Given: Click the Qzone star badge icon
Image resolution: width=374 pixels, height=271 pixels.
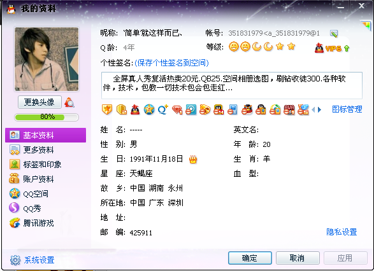Looking at the screenshot, I should tap(149, 110).
